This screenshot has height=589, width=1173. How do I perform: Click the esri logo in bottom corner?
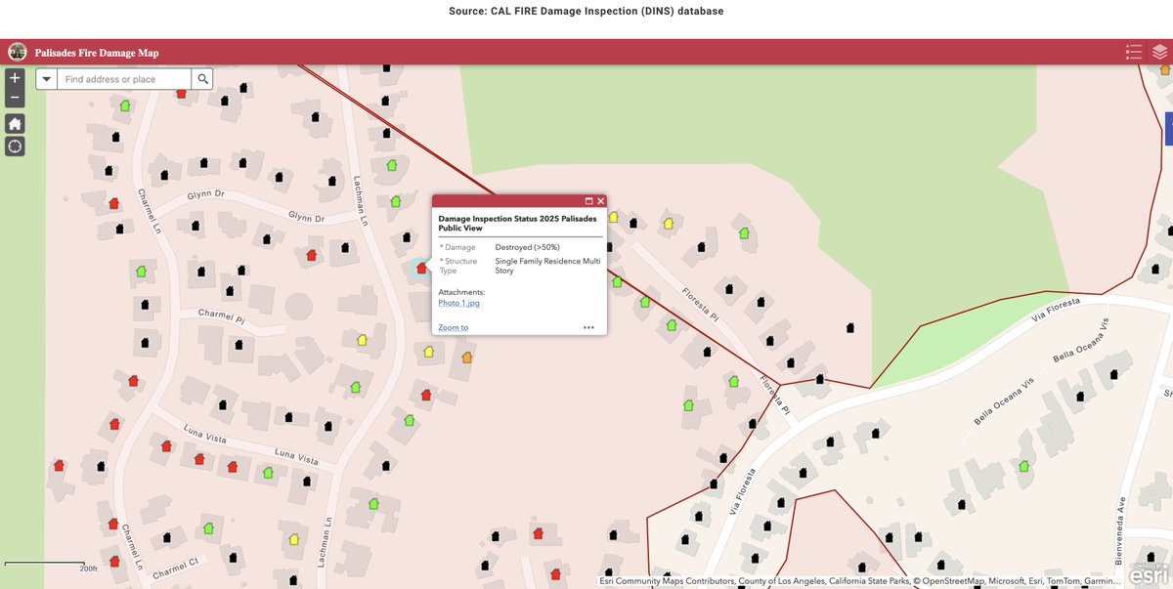tap(1150, 574)
